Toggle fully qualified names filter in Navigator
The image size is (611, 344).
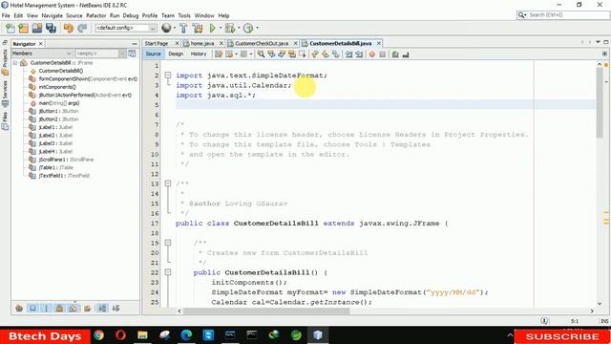[x=87, y=308]
